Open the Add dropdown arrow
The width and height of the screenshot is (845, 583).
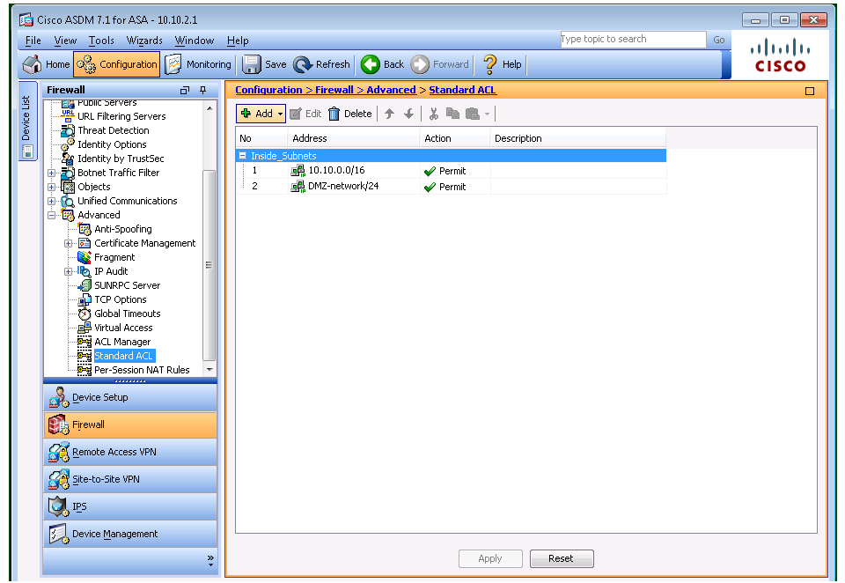point(281,114)
